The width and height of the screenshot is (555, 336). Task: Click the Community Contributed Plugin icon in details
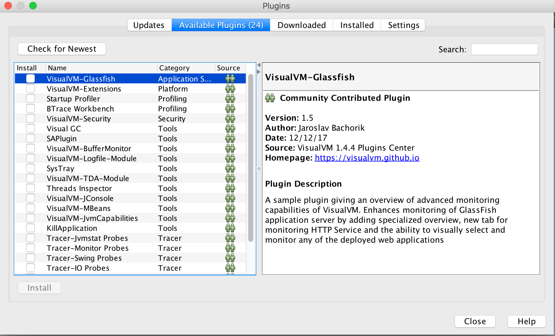270,98
